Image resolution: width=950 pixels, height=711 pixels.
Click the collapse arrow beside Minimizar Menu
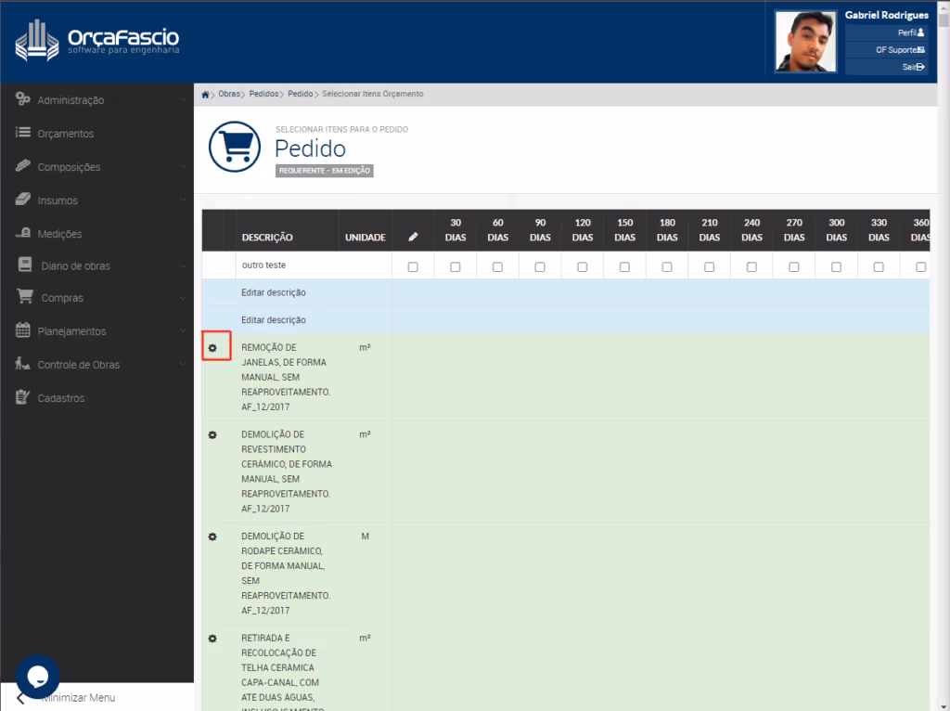20,698
